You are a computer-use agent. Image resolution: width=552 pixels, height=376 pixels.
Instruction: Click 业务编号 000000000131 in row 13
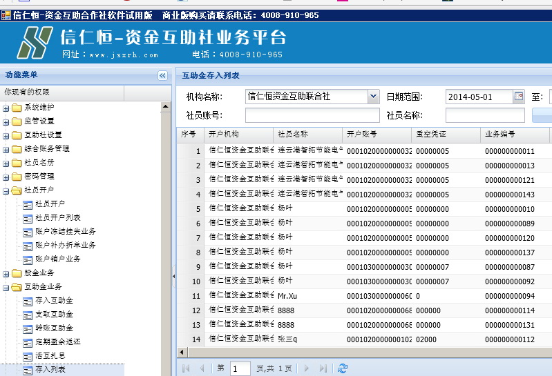[x=509, y=325]
